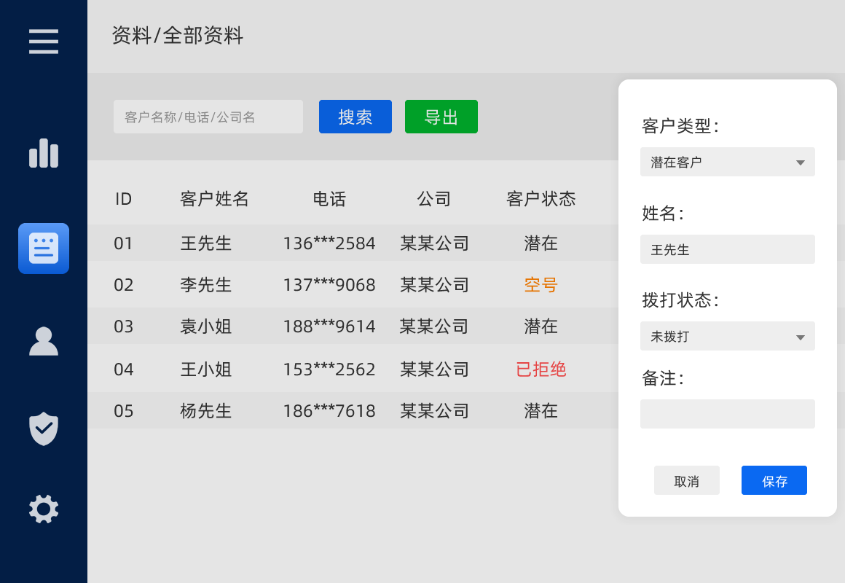
Task: Click the 姓名 input with 王先生
Action: [727, 249]
